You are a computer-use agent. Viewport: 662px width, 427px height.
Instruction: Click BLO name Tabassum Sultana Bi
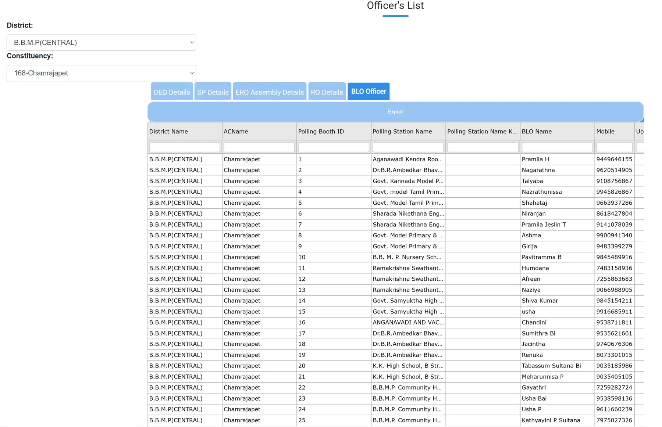coord(551,366)
